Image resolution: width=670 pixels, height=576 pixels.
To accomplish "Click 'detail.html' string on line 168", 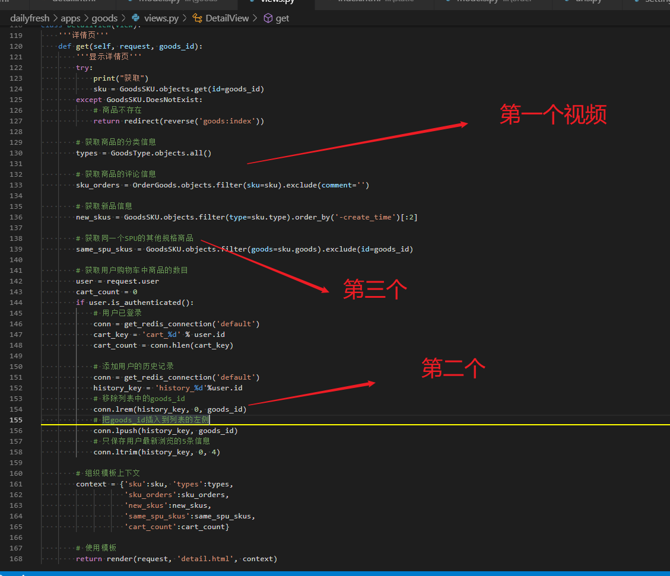I will click(205, 559).
